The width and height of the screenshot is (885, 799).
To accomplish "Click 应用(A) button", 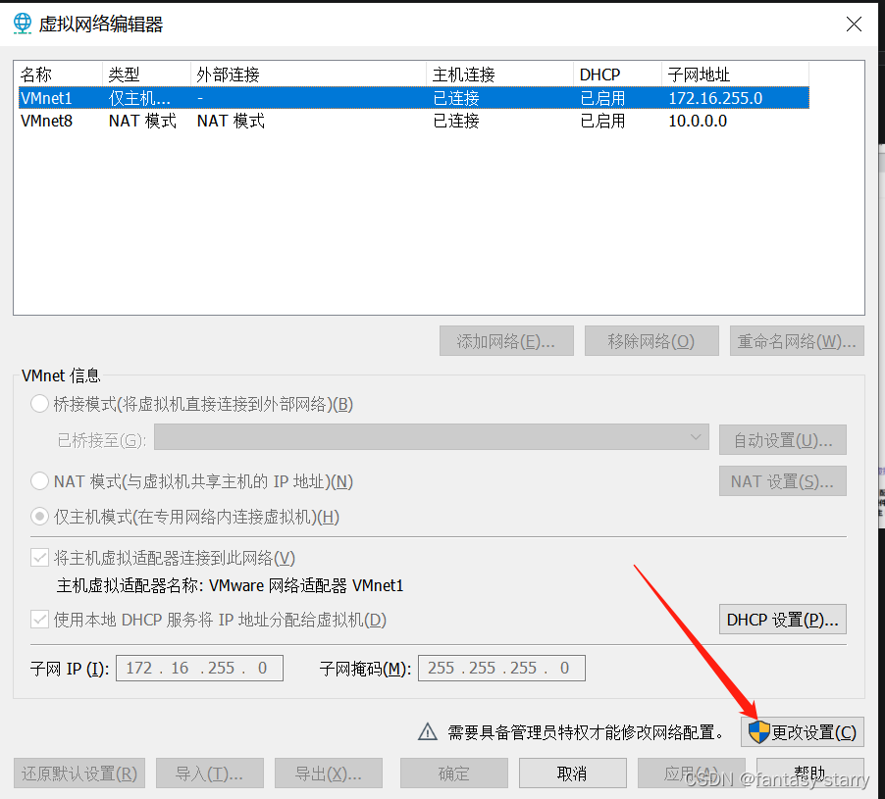I will click(x=692, y=774).
